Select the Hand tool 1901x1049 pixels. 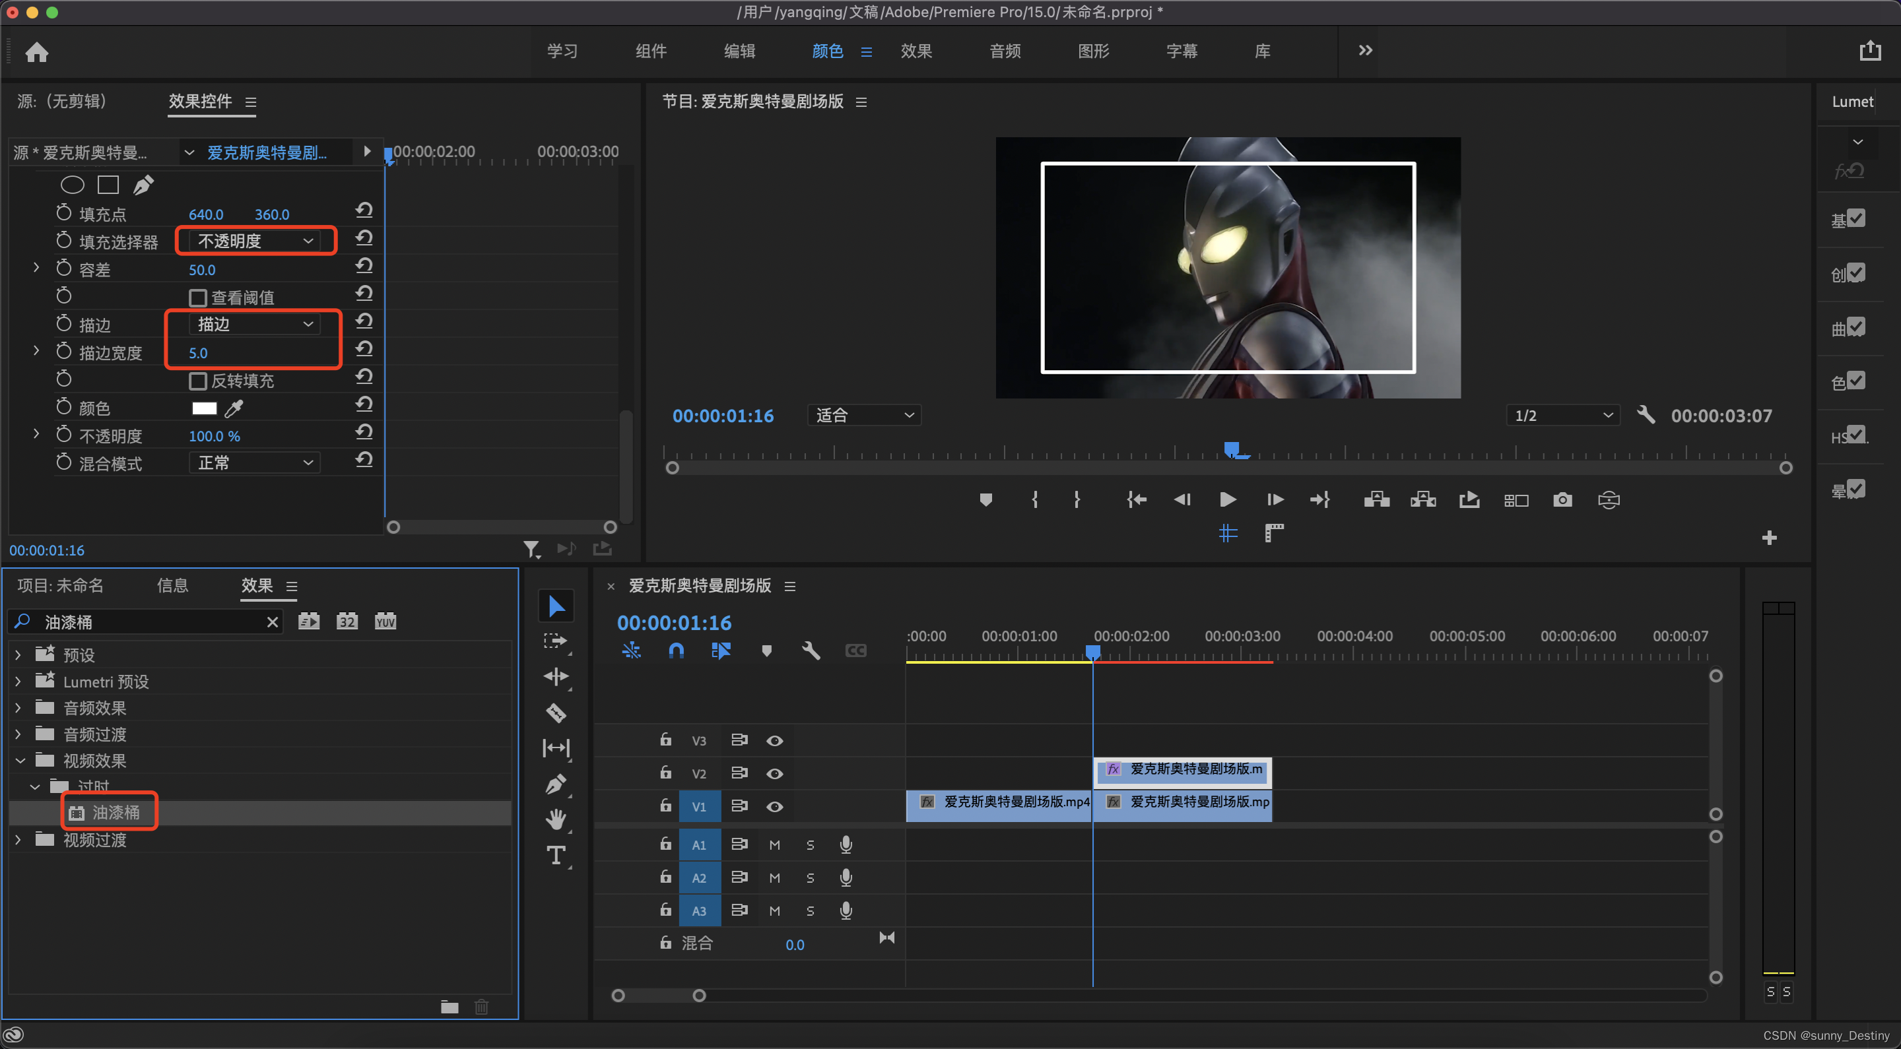tap(556, 819)
